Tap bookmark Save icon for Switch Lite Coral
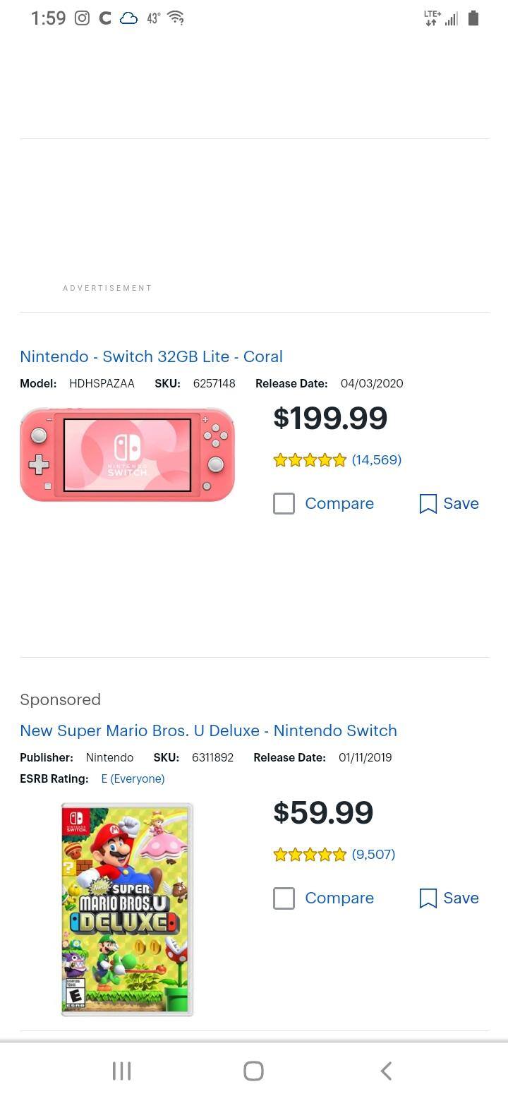The height and width of the screenshot is (1101, 508). [428, 503]
